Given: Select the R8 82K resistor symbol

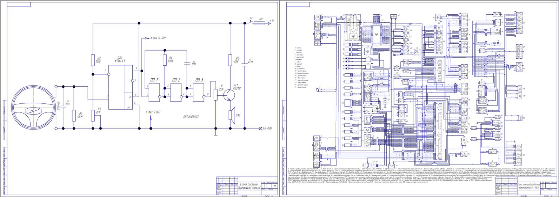Looking at the screenshot, I should [x=230, y=60].
